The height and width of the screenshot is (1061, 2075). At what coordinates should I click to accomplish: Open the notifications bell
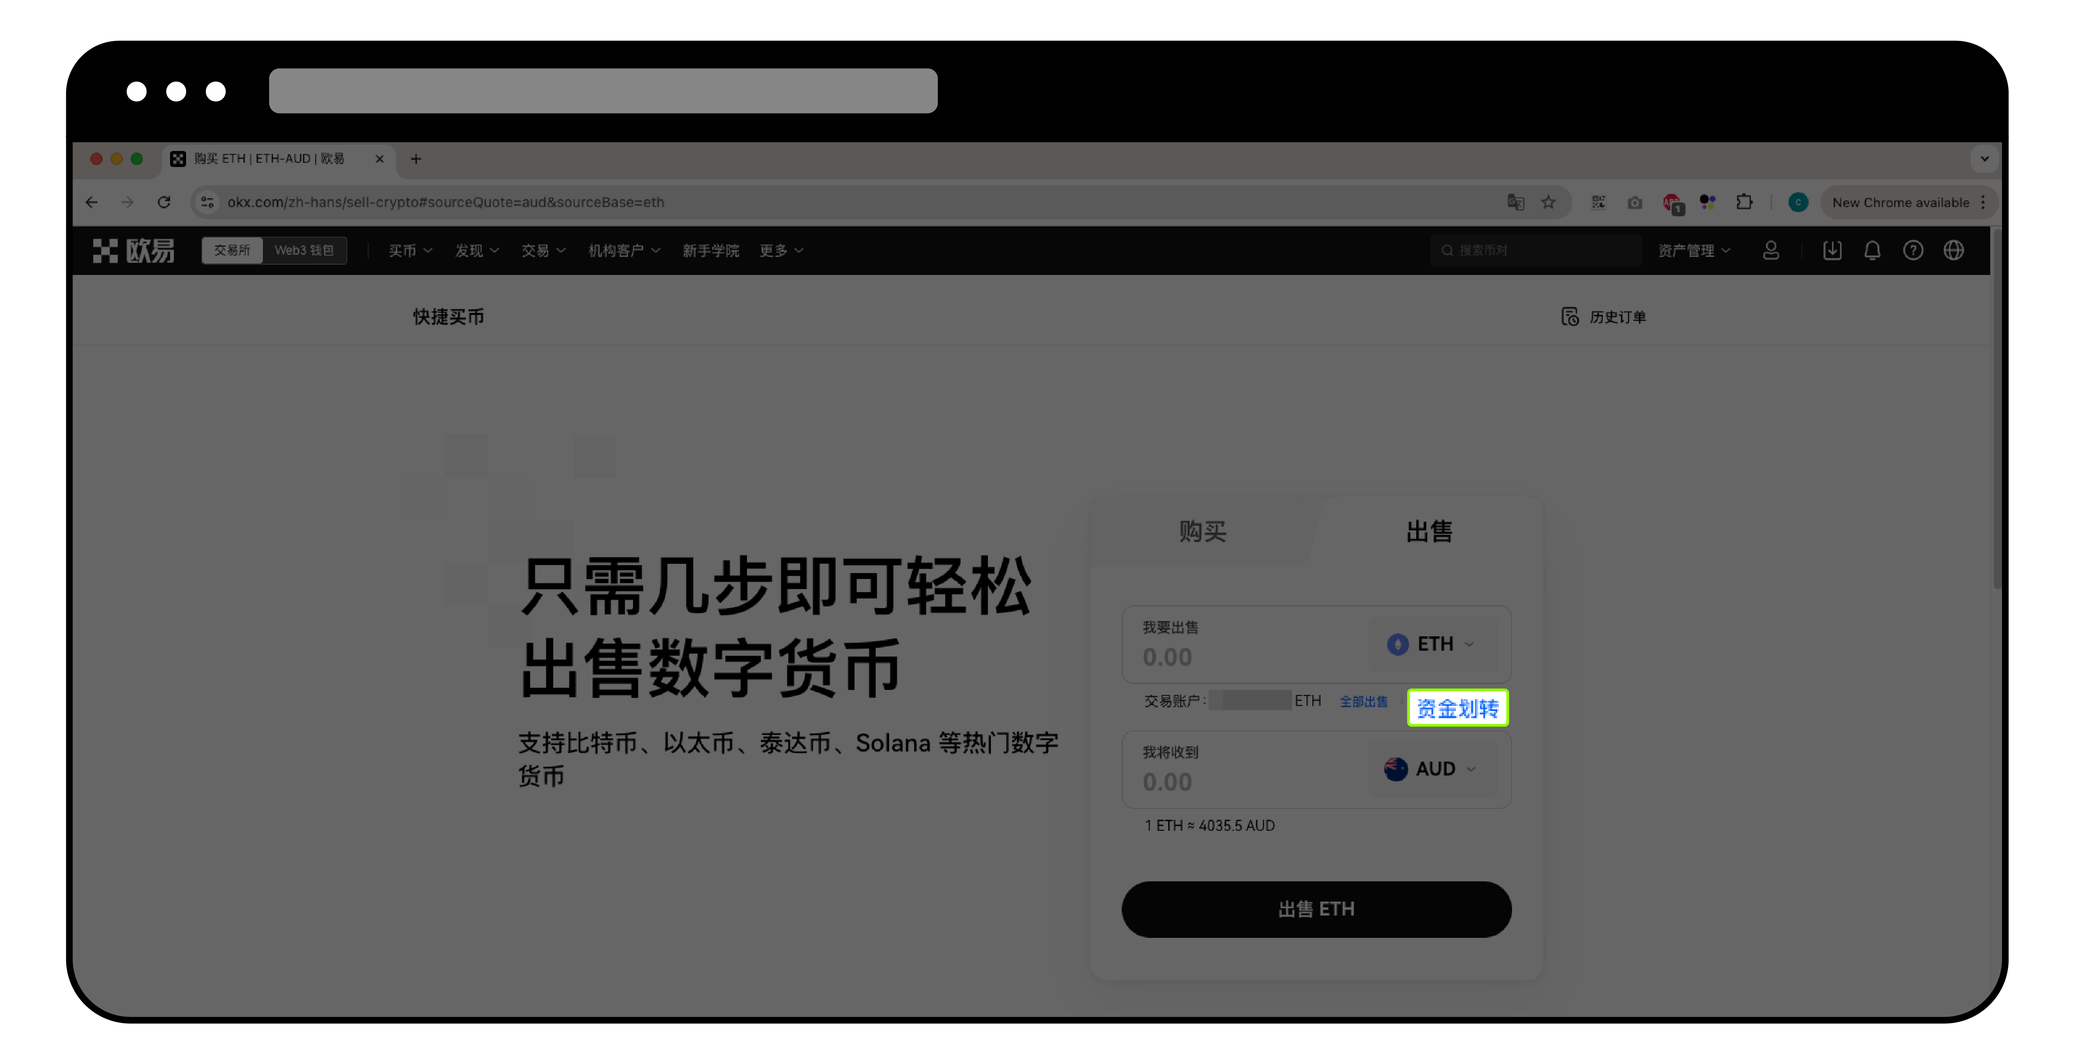tap(1872, 251)
